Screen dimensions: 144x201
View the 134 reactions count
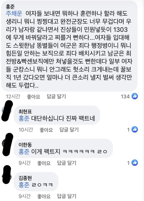pos(125,96)
